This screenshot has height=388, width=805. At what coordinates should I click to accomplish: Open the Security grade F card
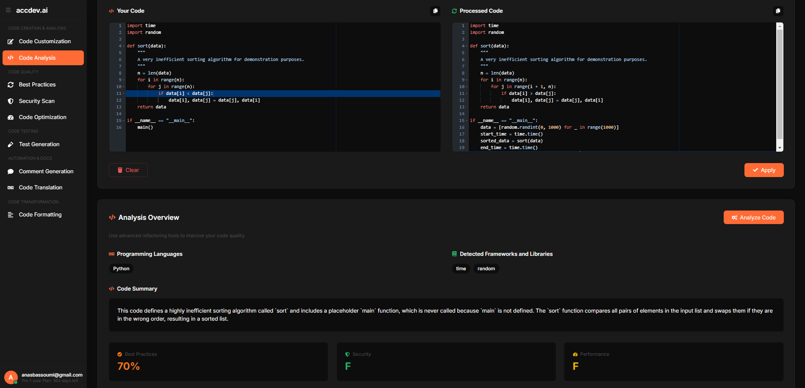click(x=446, y=362)
